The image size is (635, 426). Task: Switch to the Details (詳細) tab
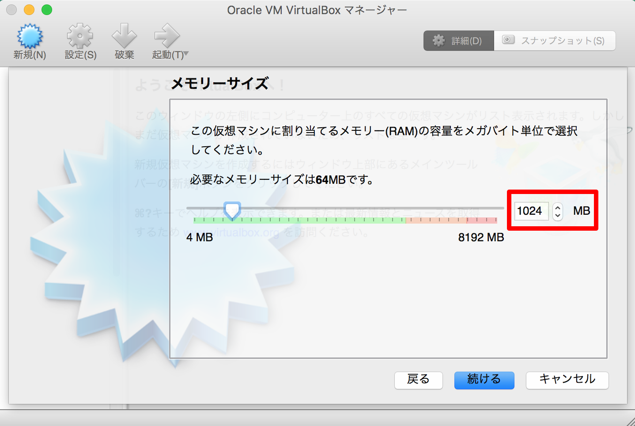point(459,41)
